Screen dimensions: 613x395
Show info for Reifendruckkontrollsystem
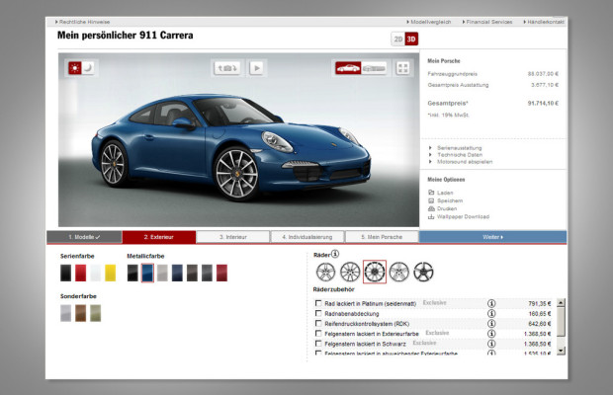click(491, 324)
